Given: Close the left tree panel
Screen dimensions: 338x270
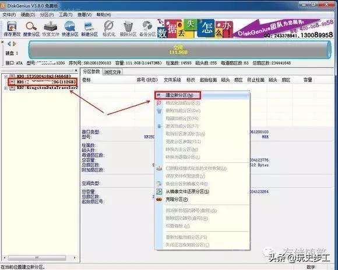Looking at the screenshot, I should click(76, 70).
